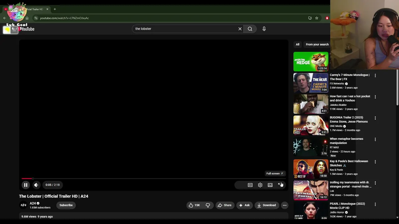Click the JoBlo Horror channel name

pyautogui.click(x=337, y=212)
